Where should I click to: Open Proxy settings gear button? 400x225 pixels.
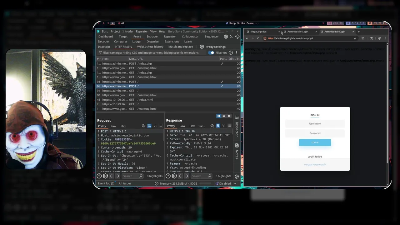point(213,47)
